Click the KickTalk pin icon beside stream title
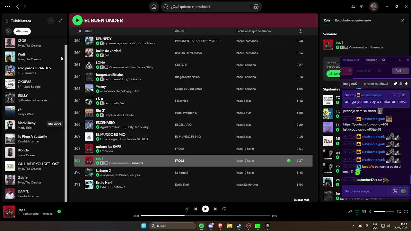 click(406, 84)
